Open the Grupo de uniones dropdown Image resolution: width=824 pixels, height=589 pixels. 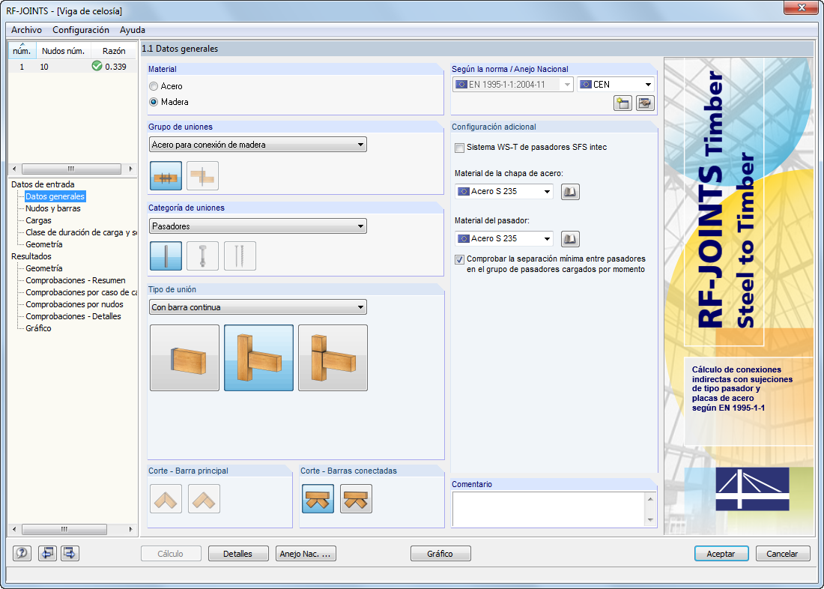click(258, 145)
